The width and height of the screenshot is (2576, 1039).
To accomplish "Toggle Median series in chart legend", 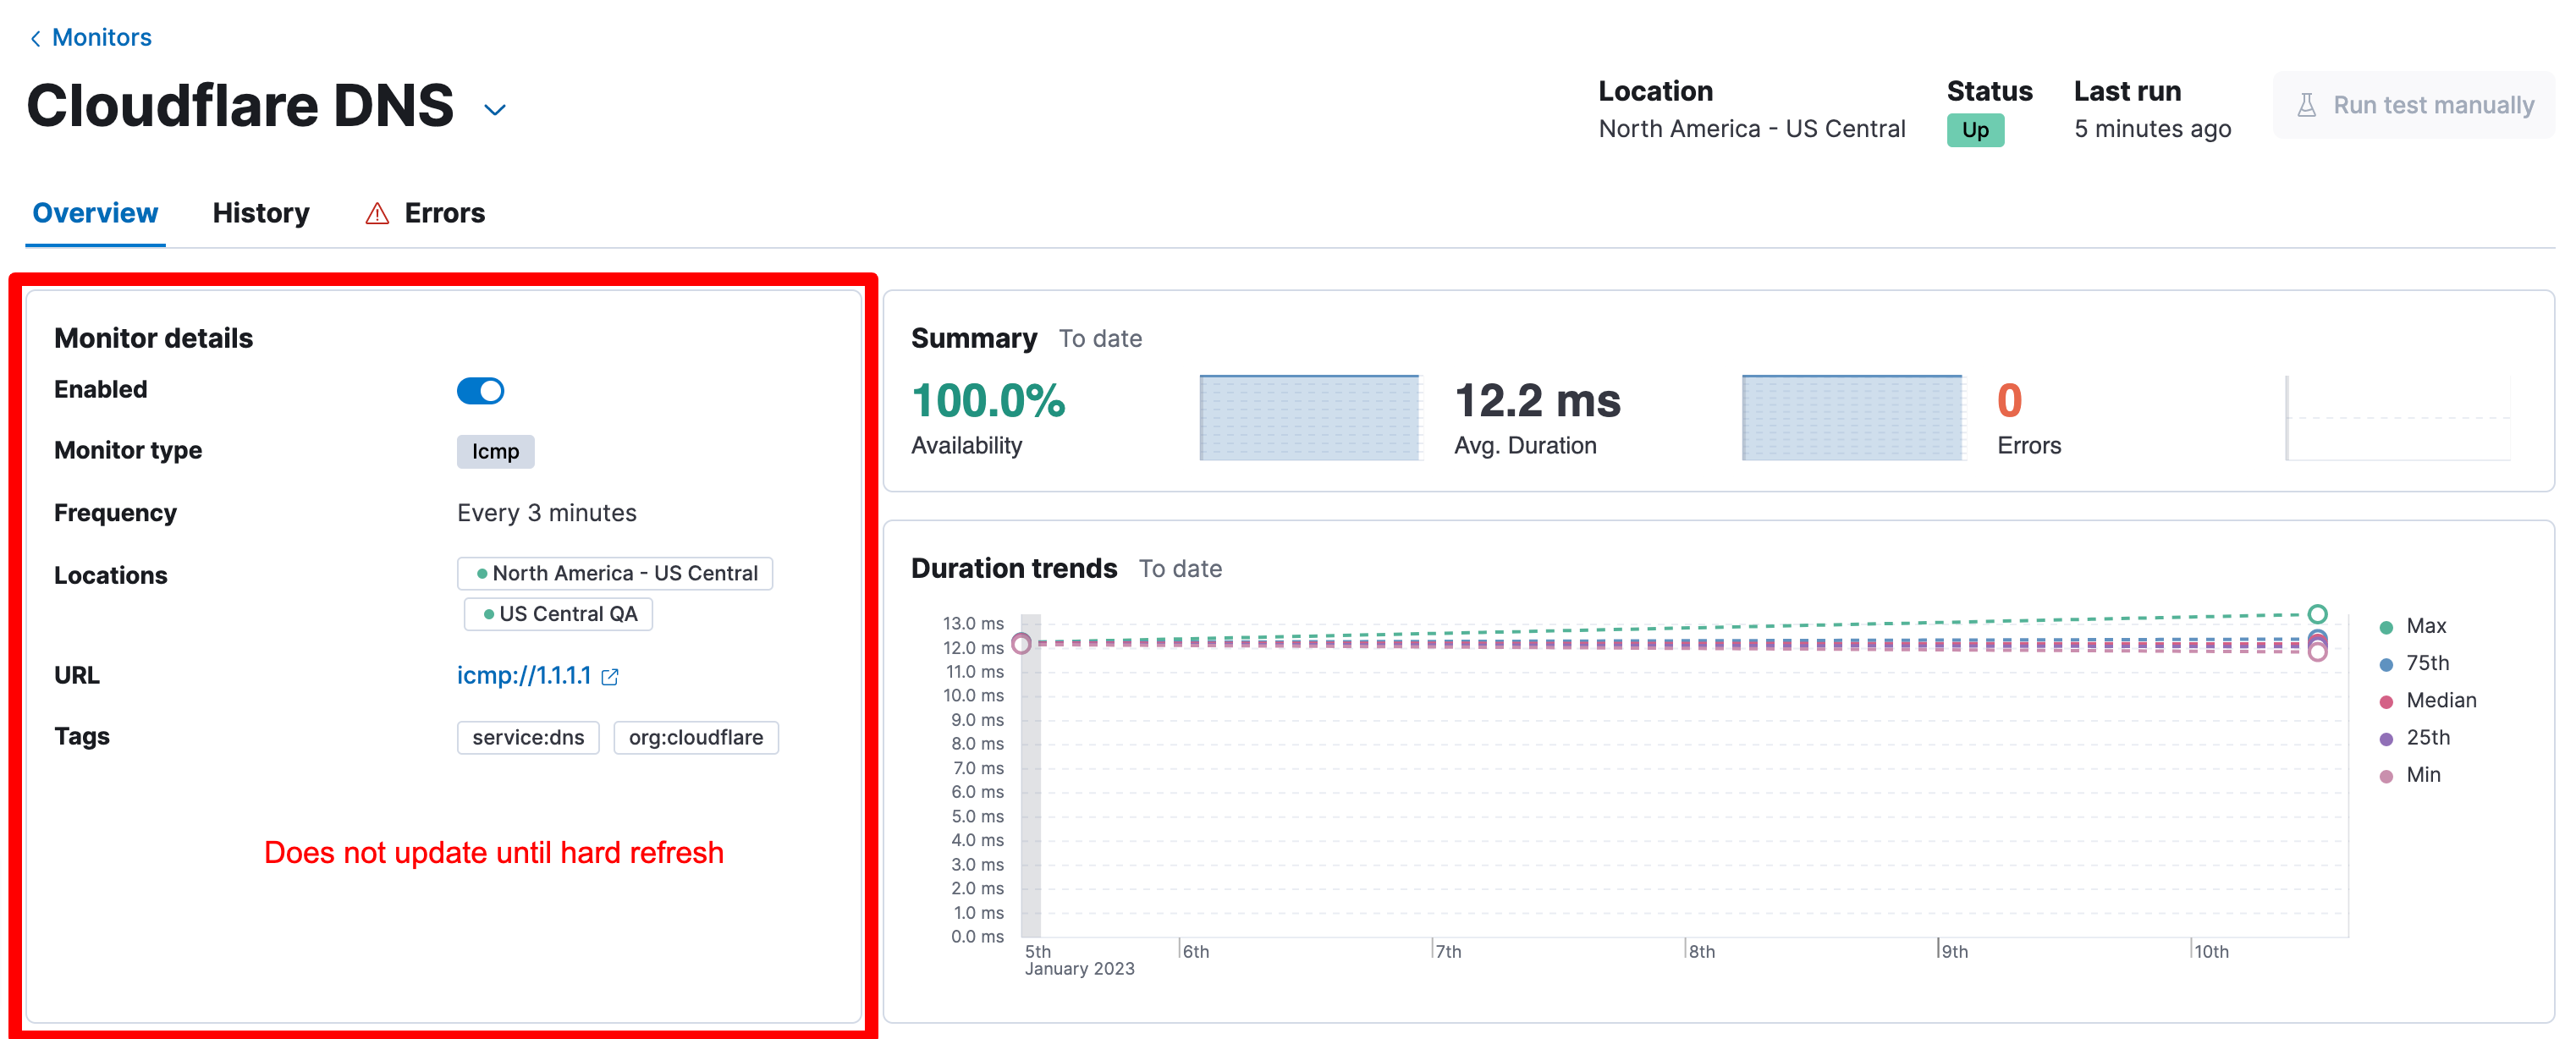I will 2440,700.
